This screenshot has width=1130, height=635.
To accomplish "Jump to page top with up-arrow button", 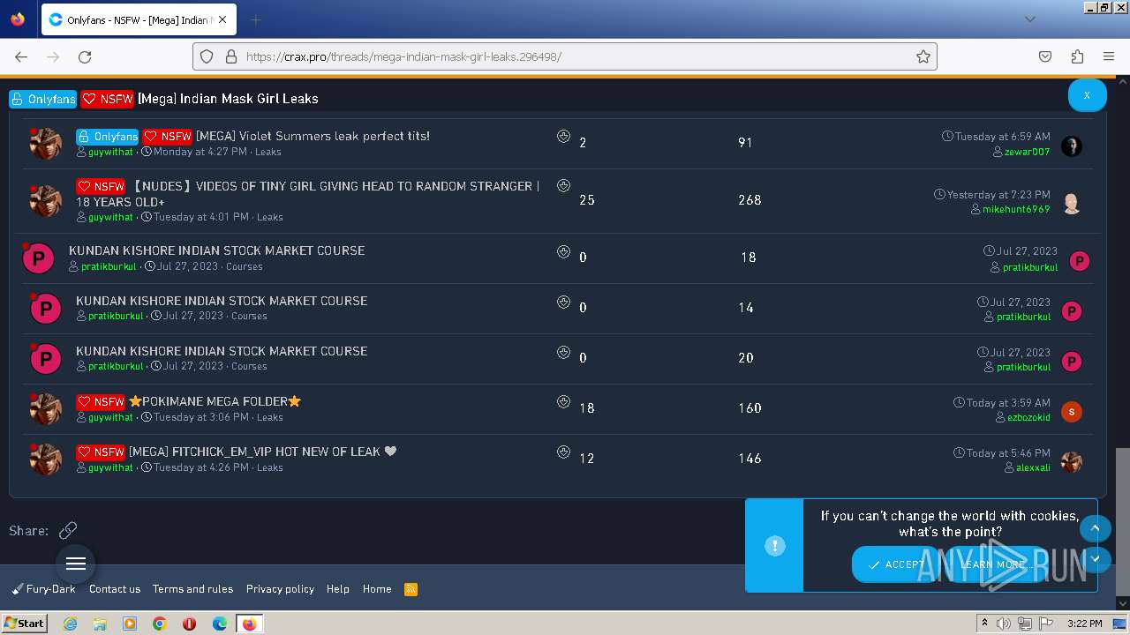I will 1095,528.
